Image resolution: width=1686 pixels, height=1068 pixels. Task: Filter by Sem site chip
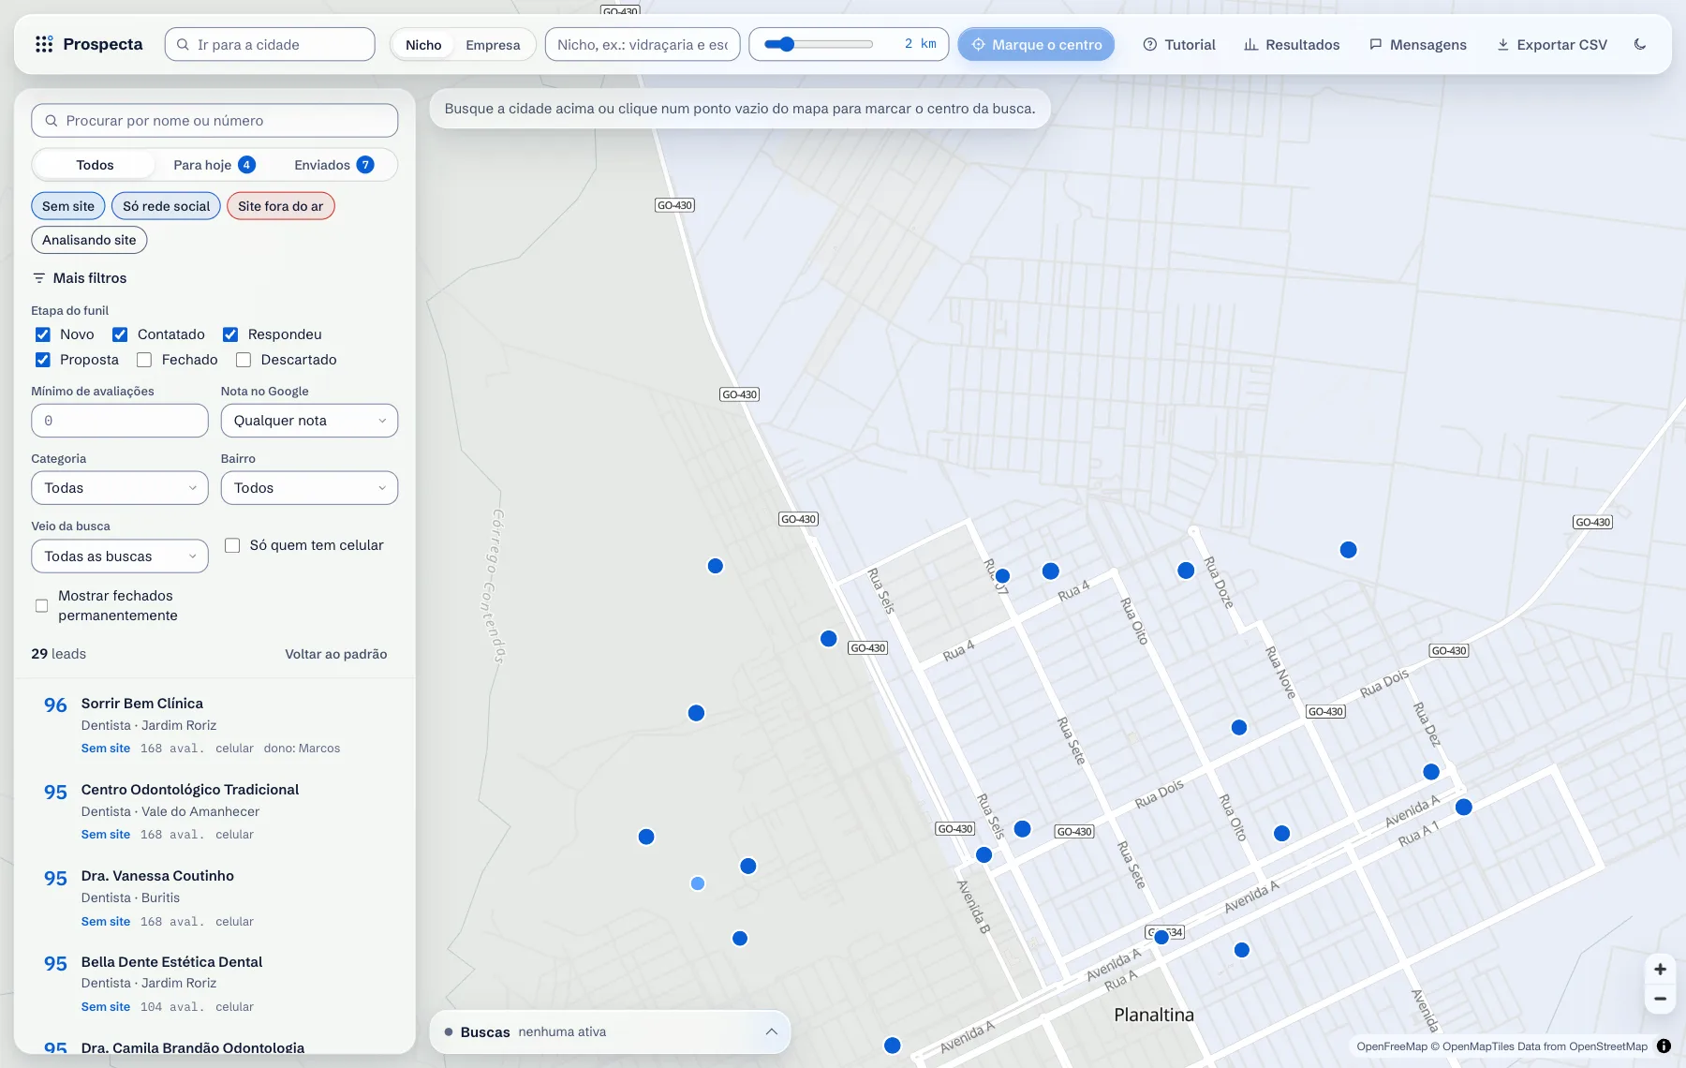[68, 206]
